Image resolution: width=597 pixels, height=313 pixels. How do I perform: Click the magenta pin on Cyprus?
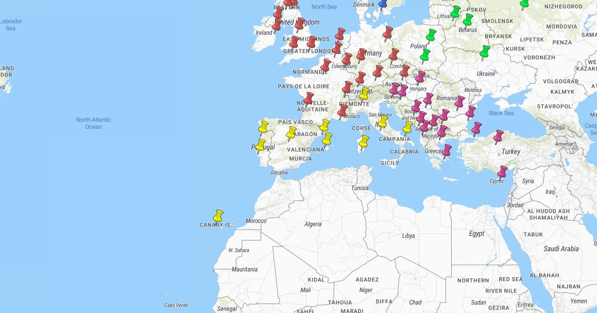click(x=502, y=172)
